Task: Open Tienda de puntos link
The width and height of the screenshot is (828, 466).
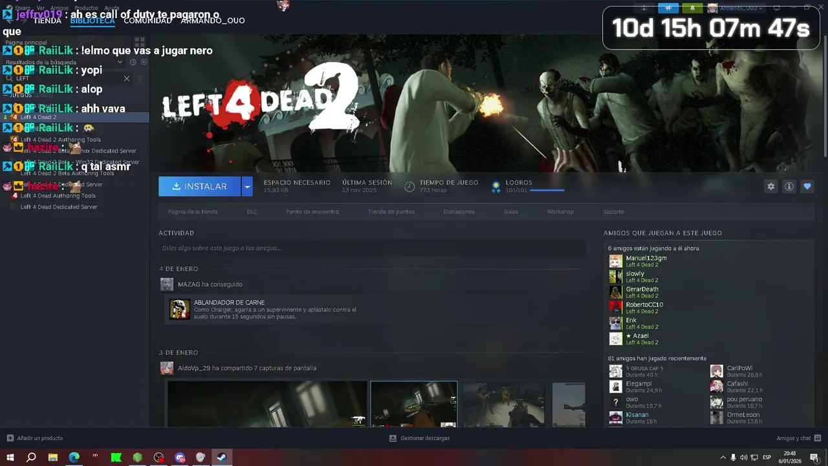Action: tap(391, 212)
